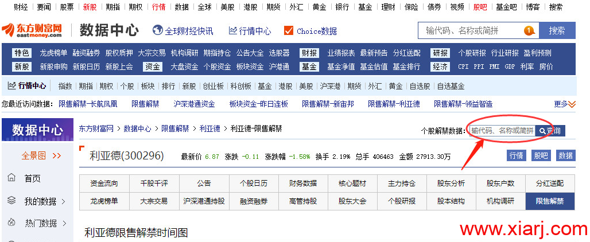Open 房价 economic data link

tap(546, 67)
